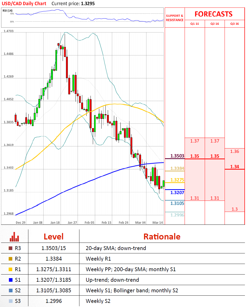Click the red bar chart icon
The height and width of the screenshot is (307, 247).
[x=14, y=237]
